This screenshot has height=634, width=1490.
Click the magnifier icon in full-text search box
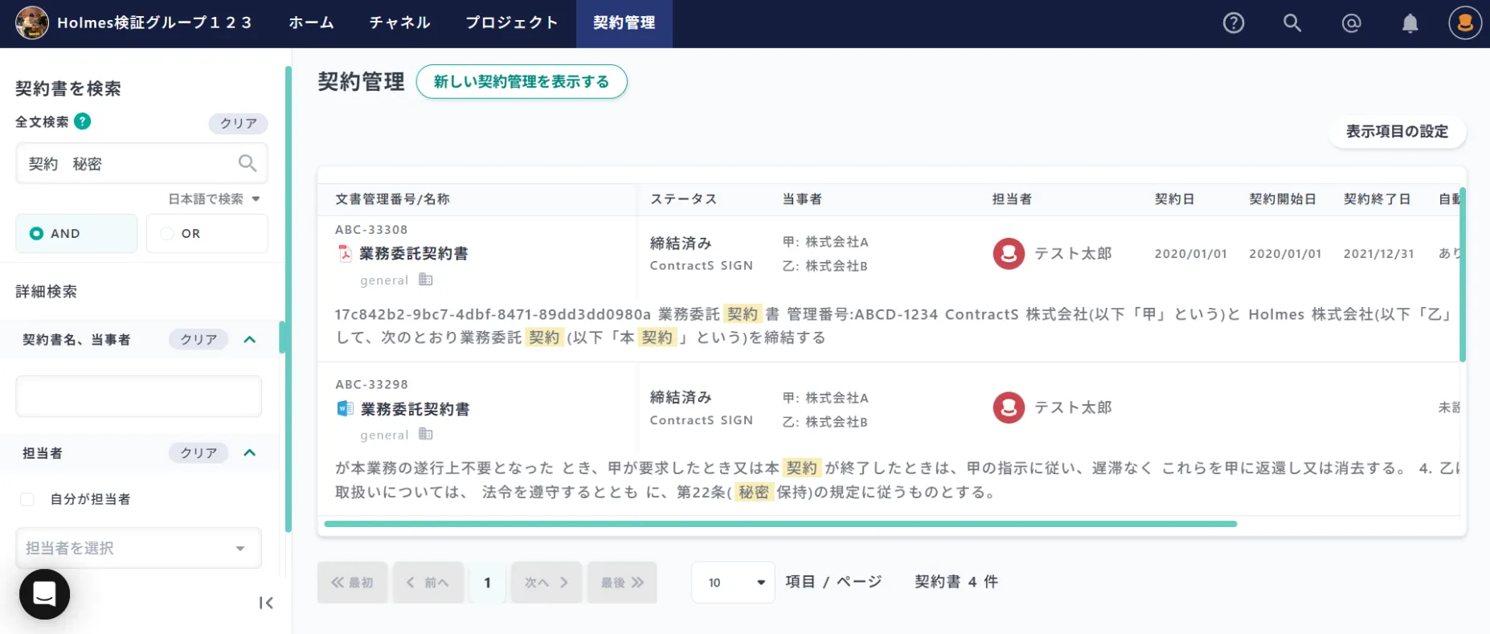[x=248, y=163]
